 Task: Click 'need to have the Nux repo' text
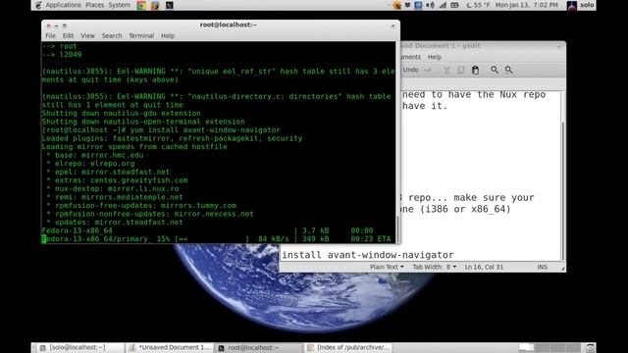[474, 95]
